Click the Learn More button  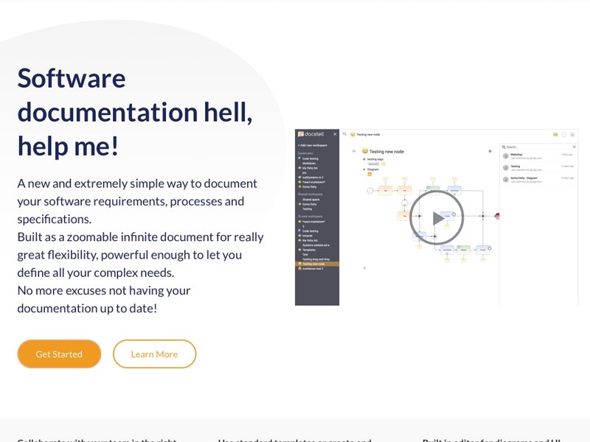(x=154, y=354)
